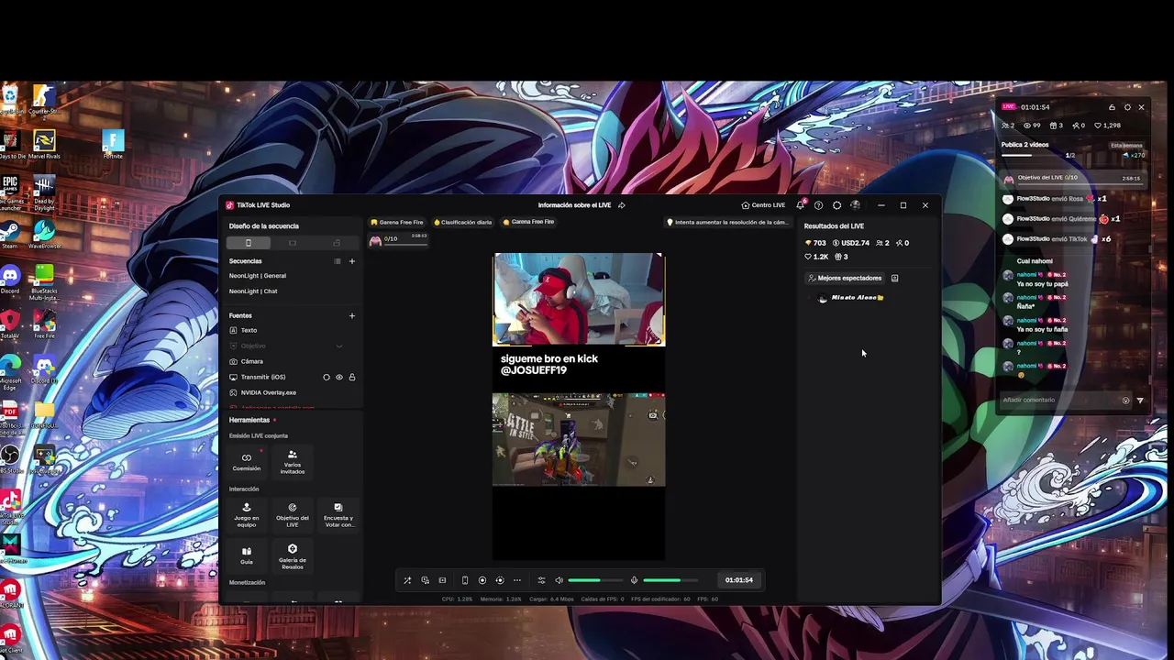Add a new source in Fuentes

click(x=351, y=315)
